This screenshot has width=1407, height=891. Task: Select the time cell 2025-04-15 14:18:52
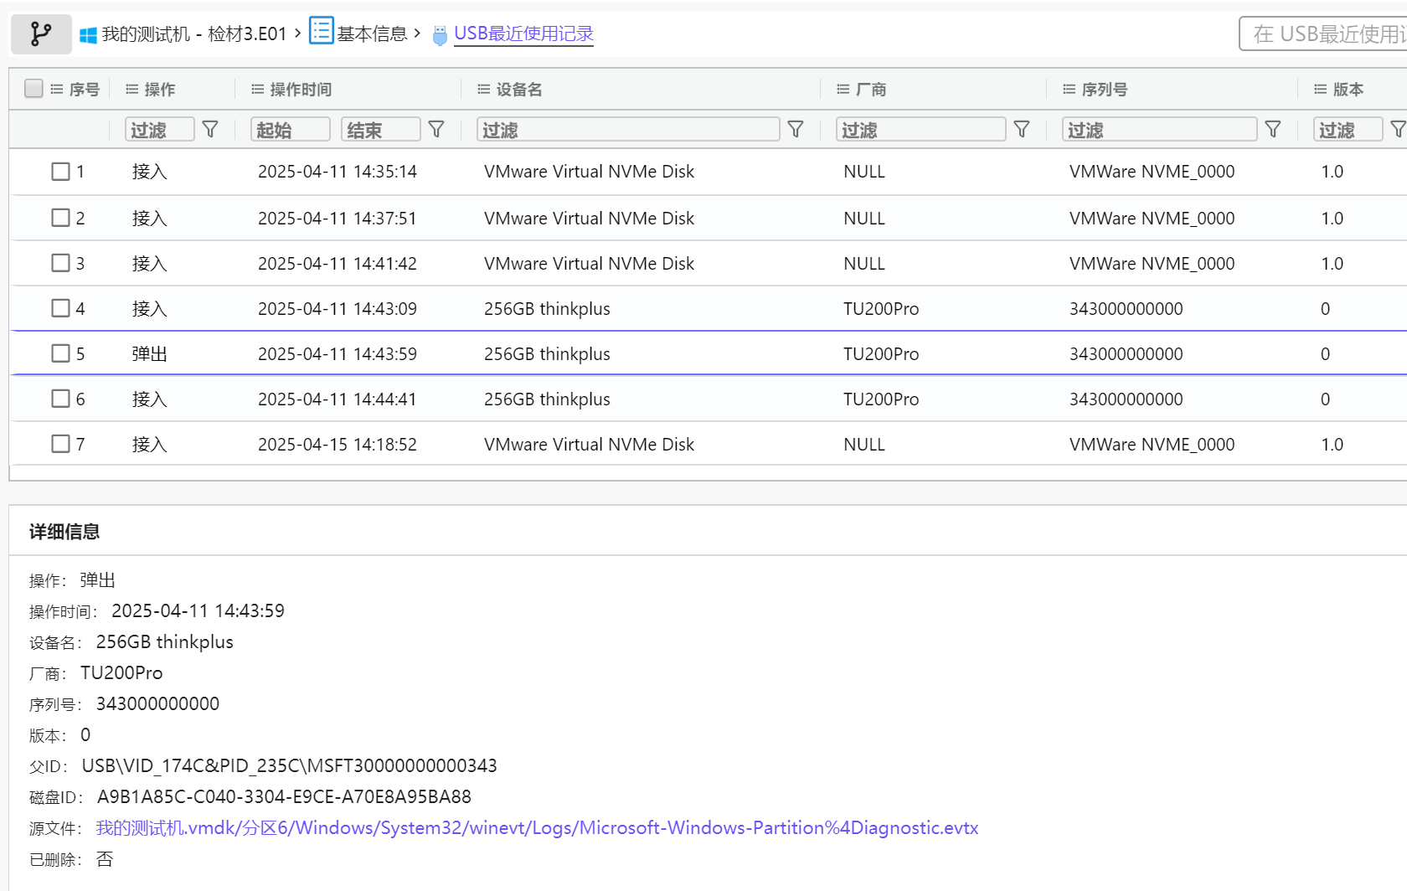[338, 444]
